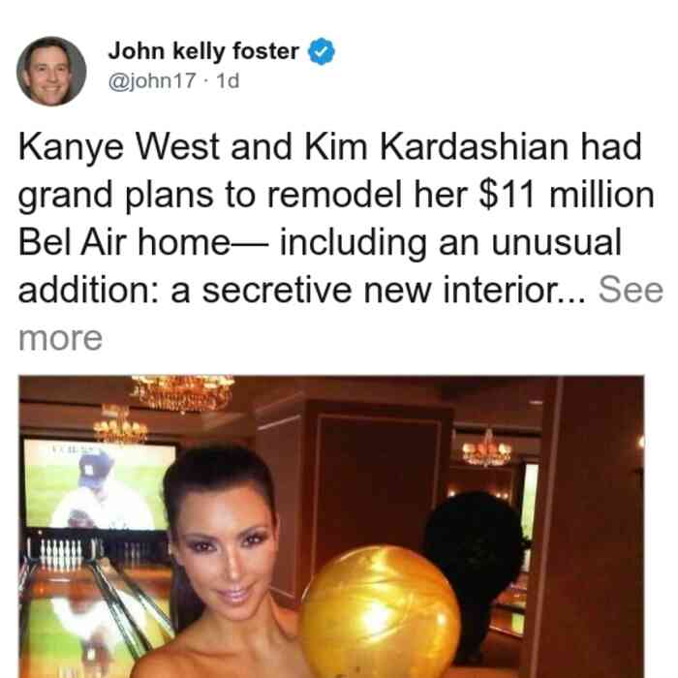
Task: Click the small chandelier on photo's right
Action: click(x=487, y=449)
